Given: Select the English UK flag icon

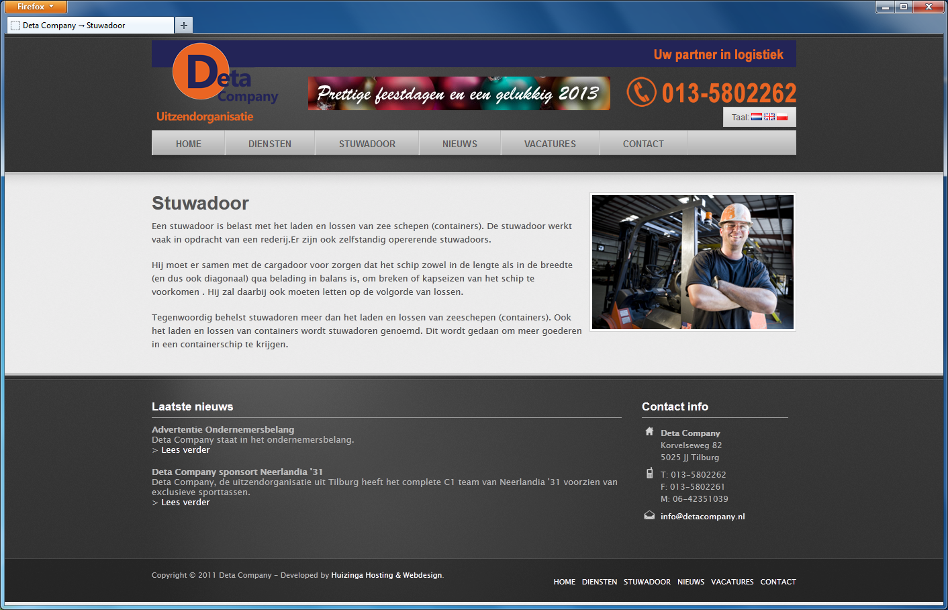Looking at the screenshot, I should tap(769, 117).
